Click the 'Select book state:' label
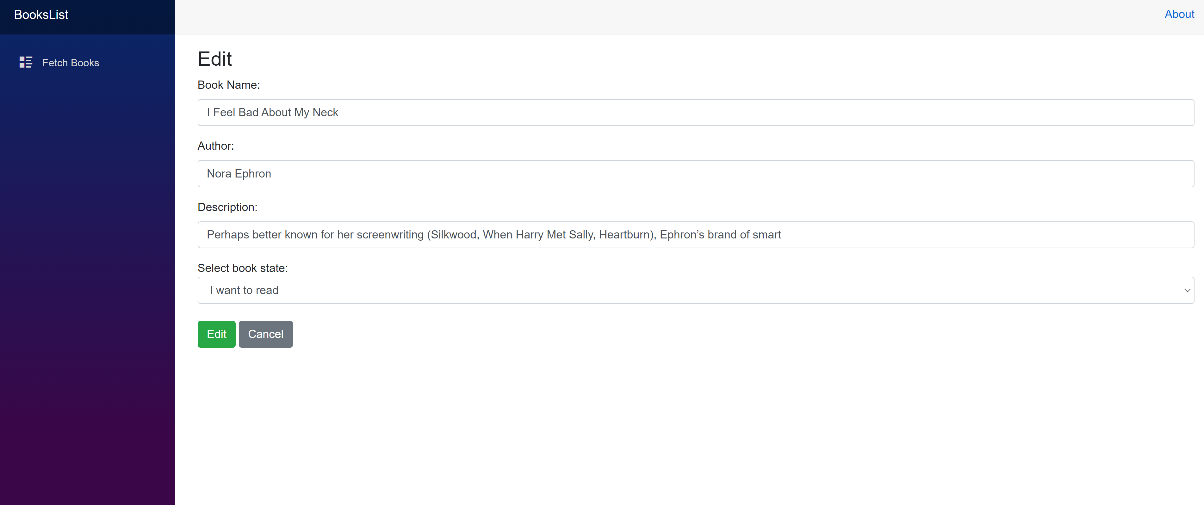Screen dimensions: 1204x505 (243, 268)
